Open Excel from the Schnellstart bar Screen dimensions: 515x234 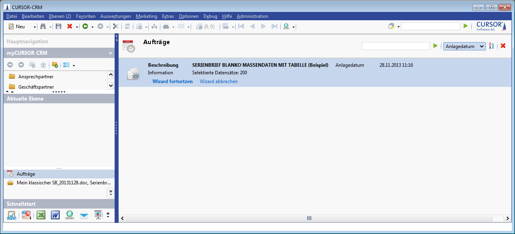point(41,215)
